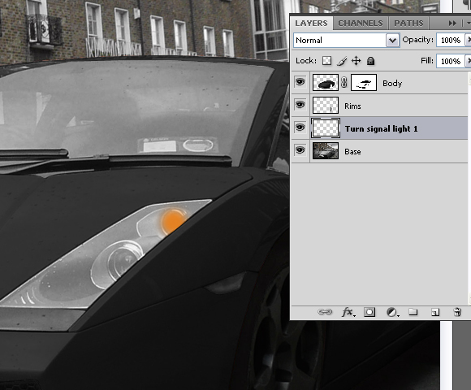This screenshot has width=471, height=390.
Task: Hide the Body layer
Action: 300,82
